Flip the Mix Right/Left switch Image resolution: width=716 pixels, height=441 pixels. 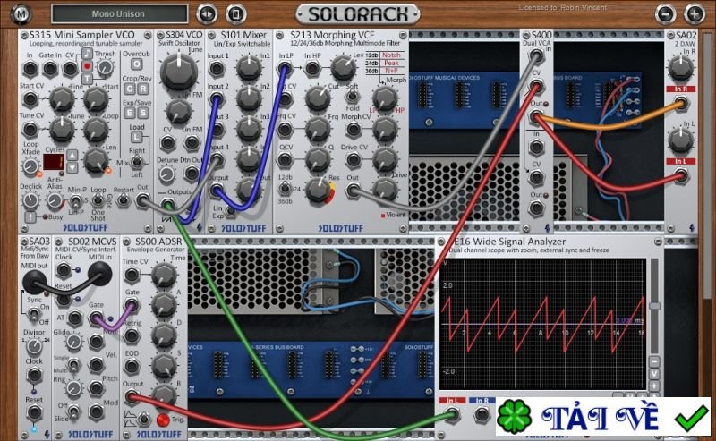tap(136, 162)
